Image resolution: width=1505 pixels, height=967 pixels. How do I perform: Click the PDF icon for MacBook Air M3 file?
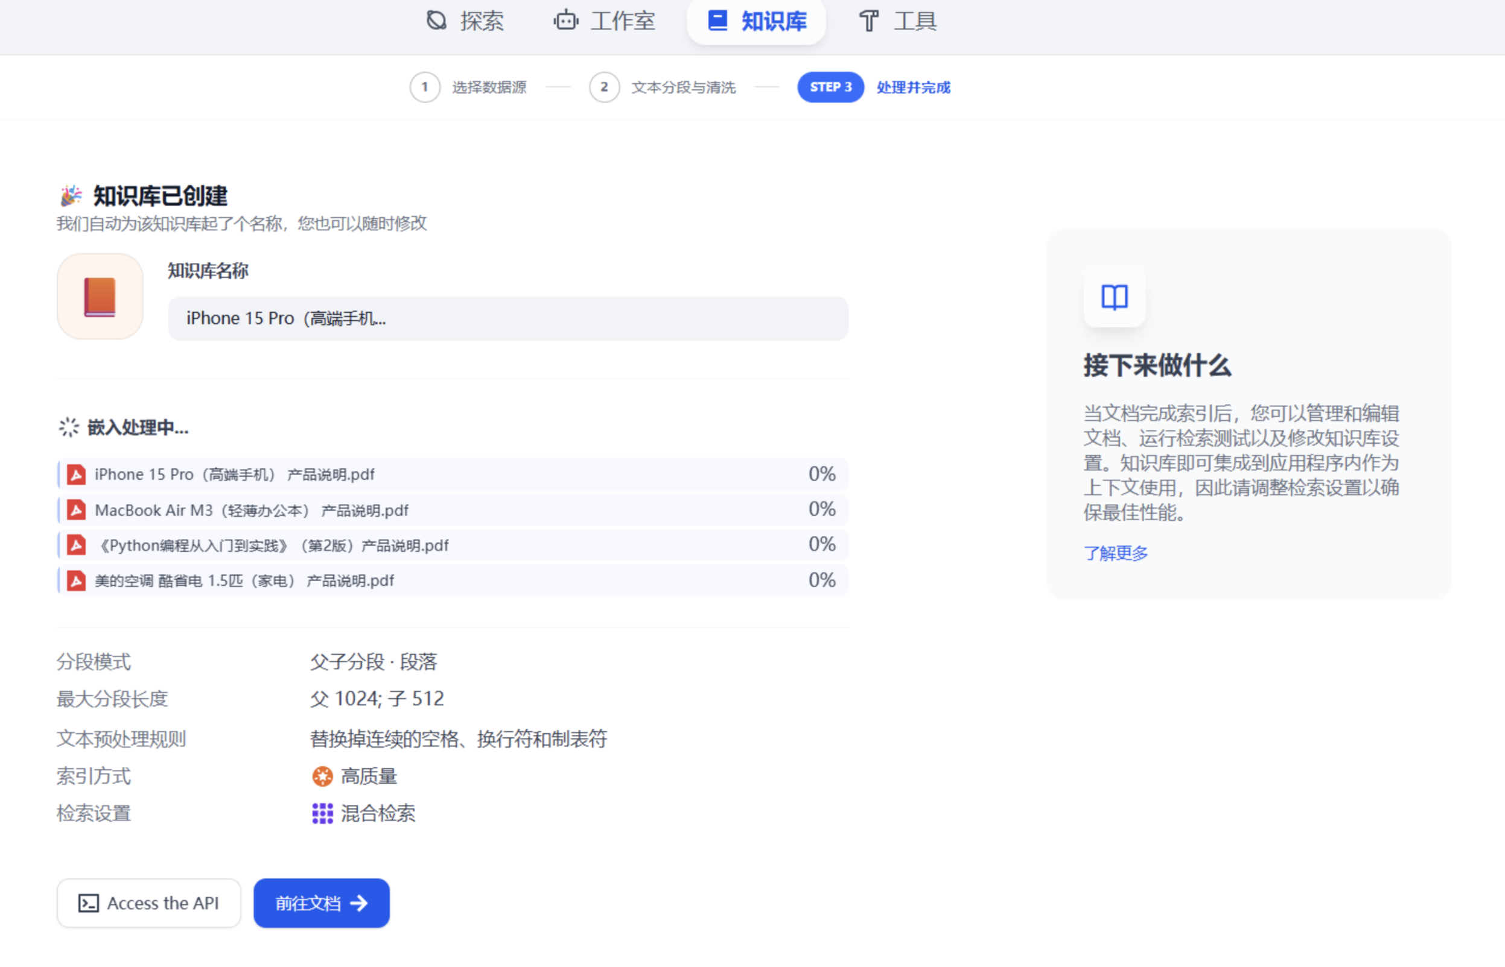(x=77, y=510)
